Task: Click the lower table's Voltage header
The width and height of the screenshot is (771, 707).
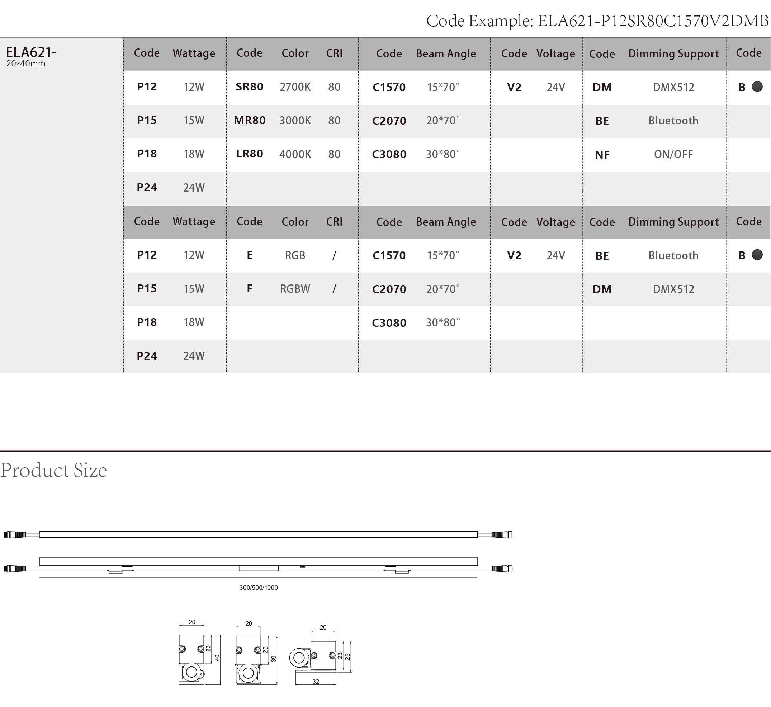Action: point(555,222)
